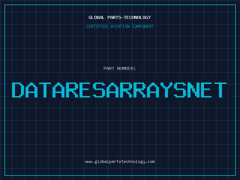The width and height of the screenshot is (240, 180).
Task: Click the PART NUMBER: label
Action: [120, 68]
